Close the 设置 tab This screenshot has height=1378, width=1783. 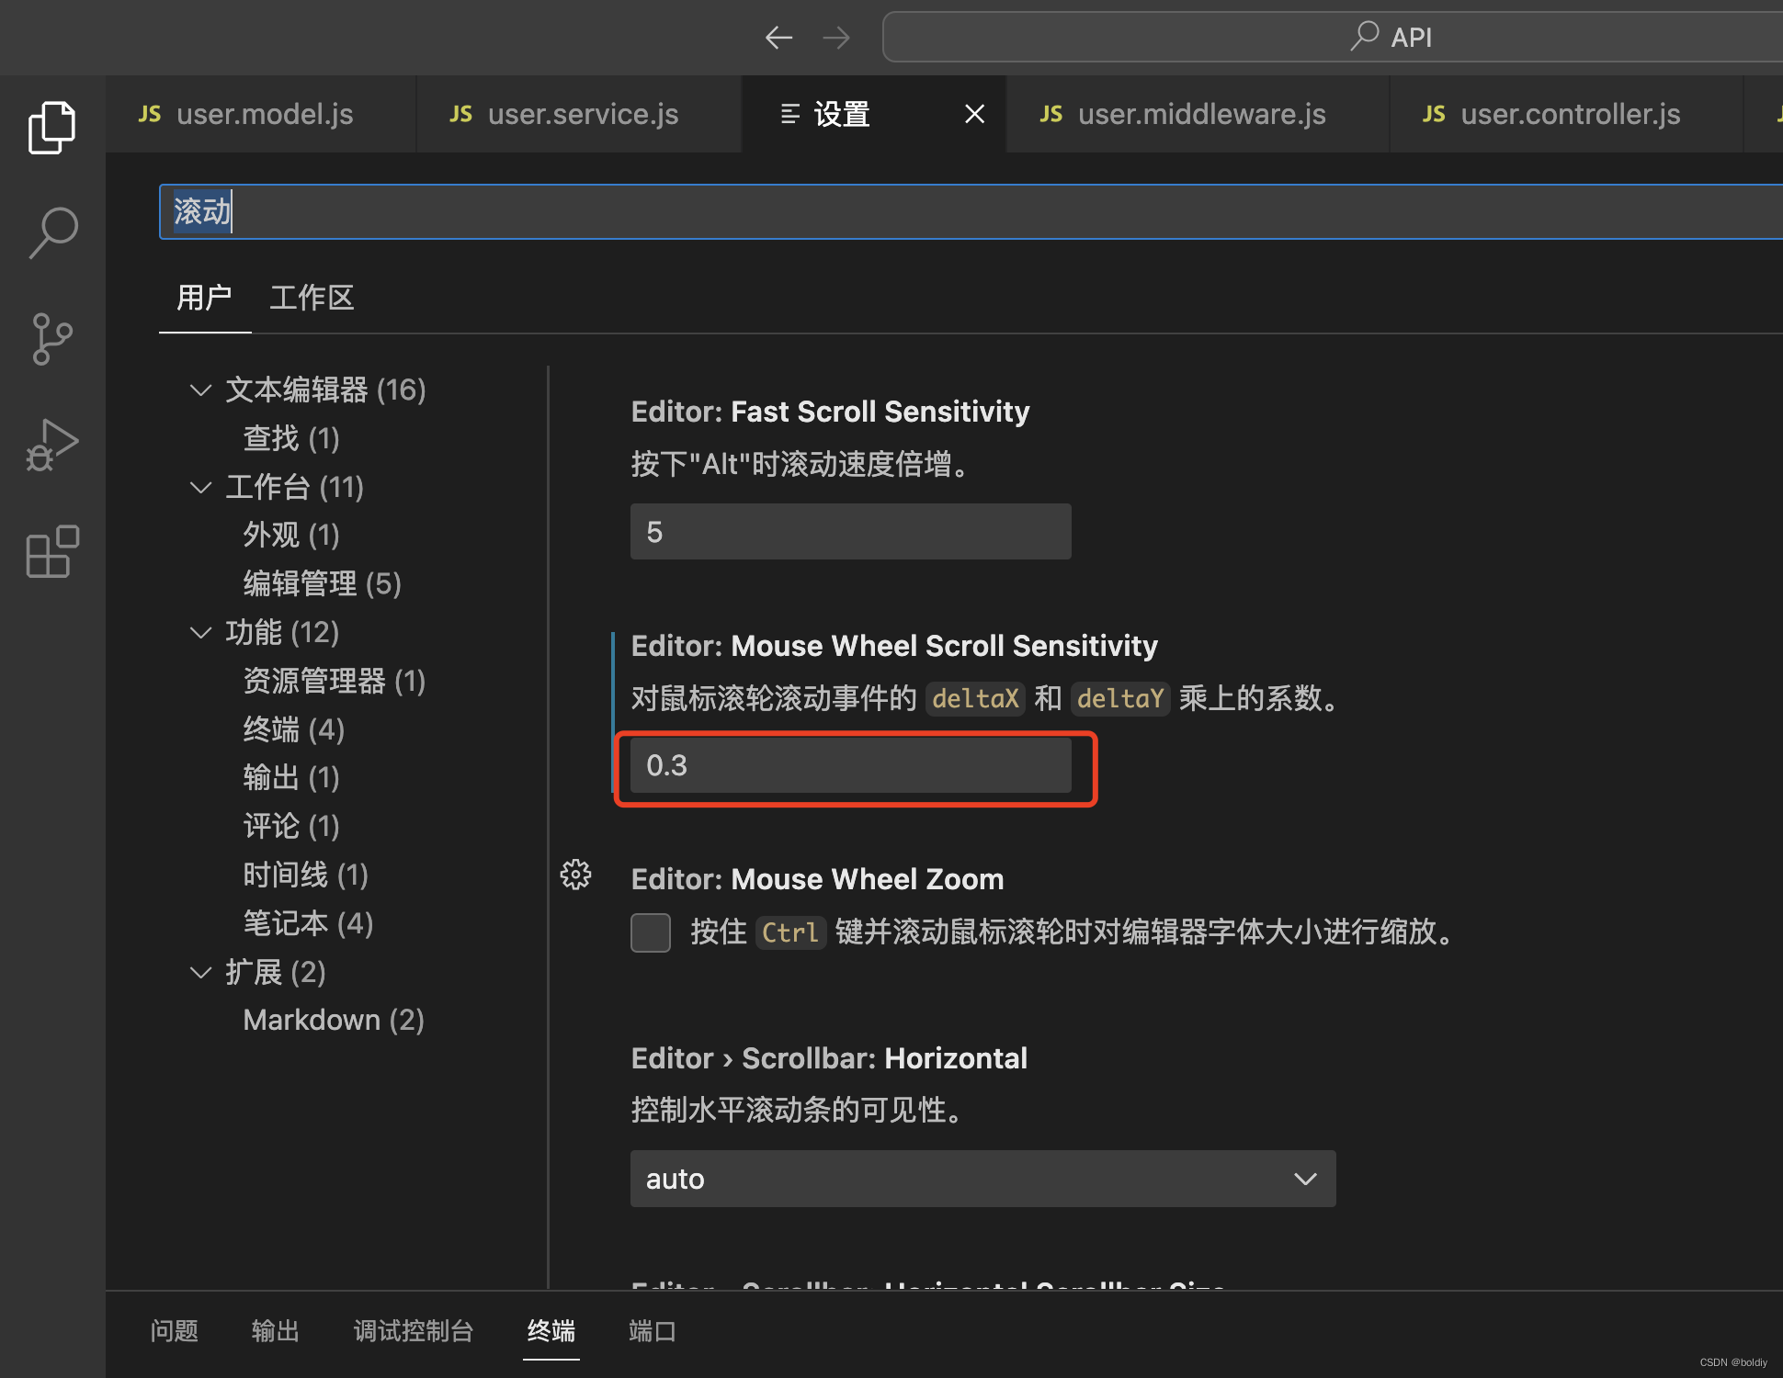tap(975, 114)
